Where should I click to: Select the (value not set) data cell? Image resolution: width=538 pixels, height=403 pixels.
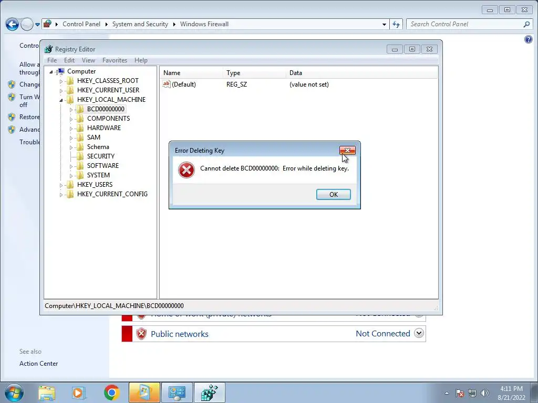pos(309,84)
